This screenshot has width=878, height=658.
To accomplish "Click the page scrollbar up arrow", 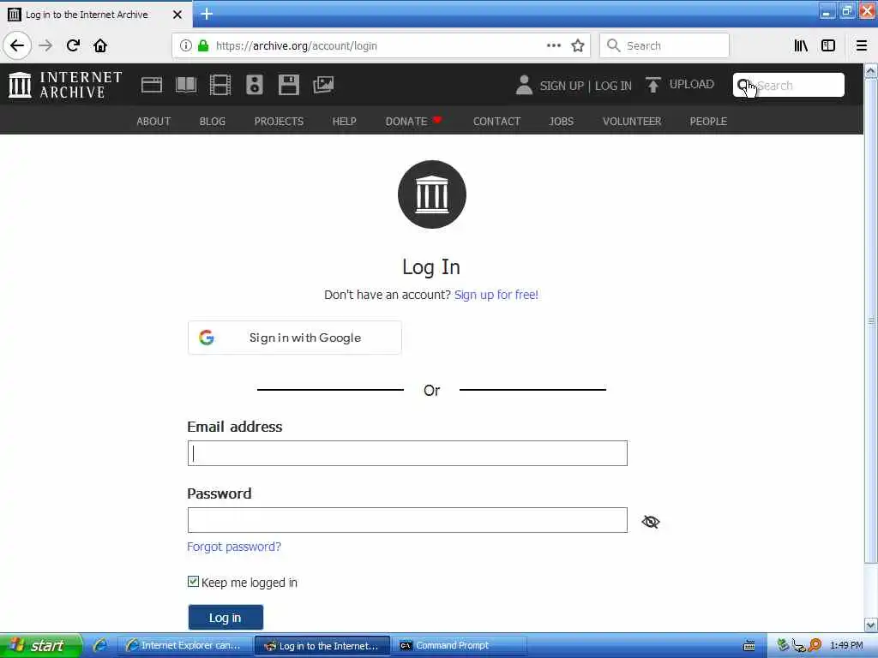I will pyautogui.click(x=870, y=72).
